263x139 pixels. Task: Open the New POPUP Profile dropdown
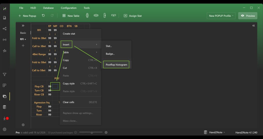221,16
